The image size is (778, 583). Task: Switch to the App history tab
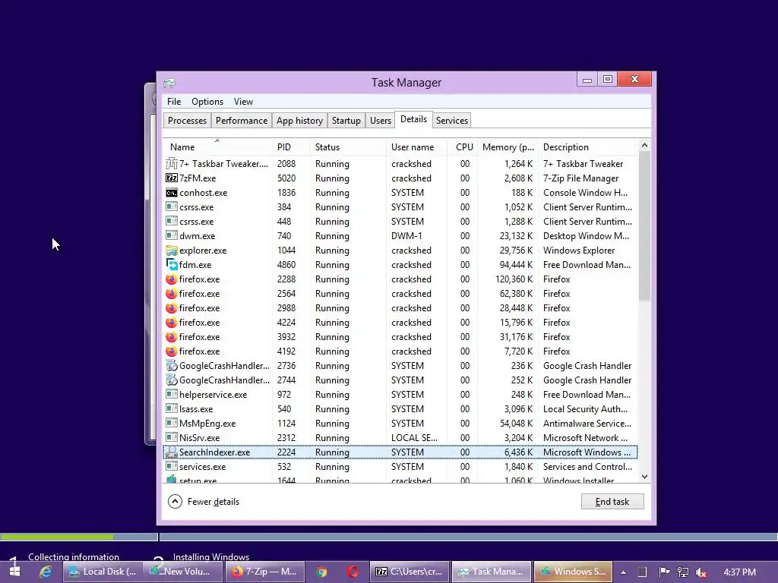click(x=299, y=121)
